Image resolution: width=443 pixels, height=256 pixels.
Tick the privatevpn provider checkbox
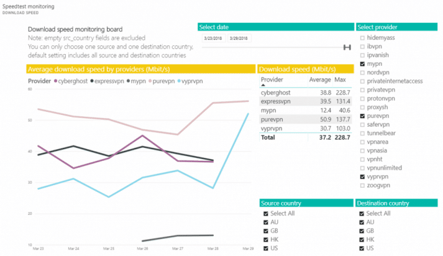362,90
